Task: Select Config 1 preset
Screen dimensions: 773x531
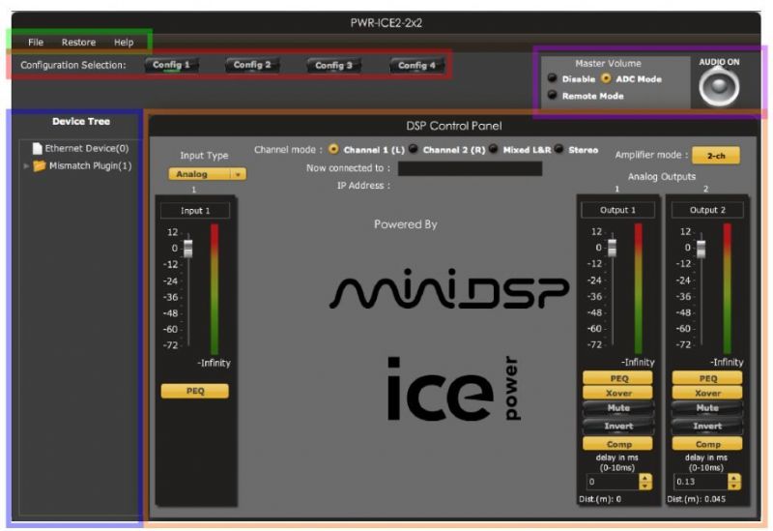Action: point(171,65)
